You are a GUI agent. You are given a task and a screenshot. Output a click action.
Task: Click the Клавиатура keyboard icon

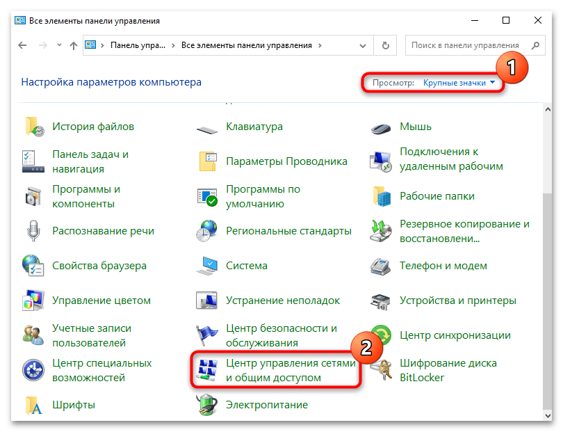(x=207, y=129)
